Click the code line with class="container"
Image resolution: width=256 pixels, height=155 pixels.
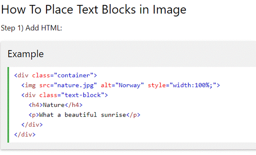point(55,75)
